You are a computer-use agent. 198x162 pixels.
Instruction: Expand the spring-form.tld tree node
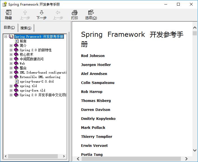pyautogui.click(x=11, y=90)
